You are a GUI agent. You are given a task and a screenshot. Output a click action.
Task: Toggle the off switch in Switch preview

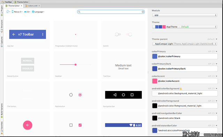pyautogui.click(x=118, y=34)
